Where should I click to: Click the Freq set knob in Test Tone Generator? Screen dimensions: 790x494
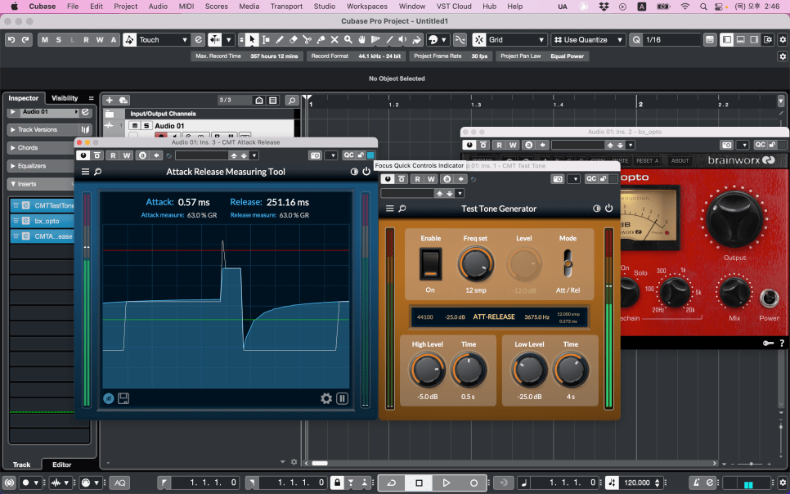475,264
